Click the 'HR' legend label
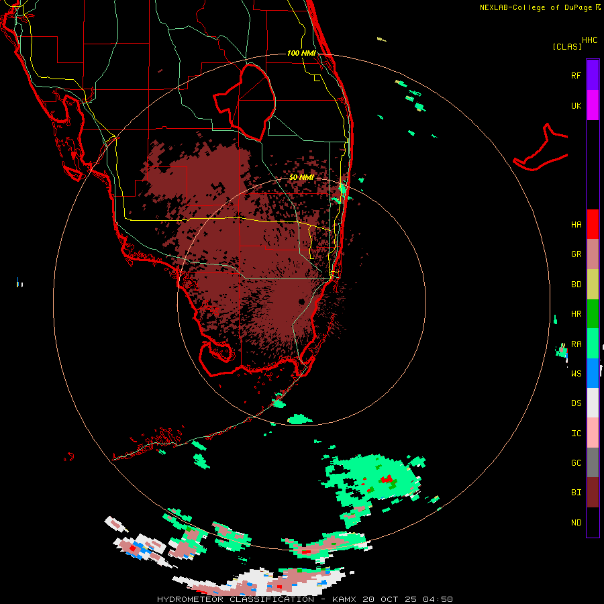Viewport: 604px width, 604px height. (576, 314)
